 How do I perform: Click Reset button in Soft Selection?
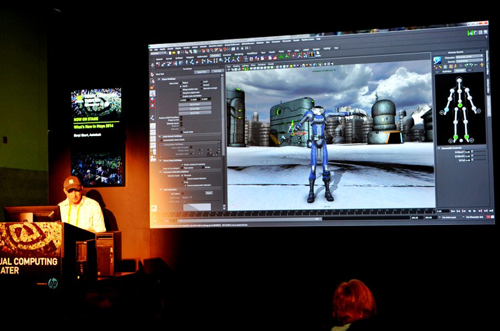209,193
